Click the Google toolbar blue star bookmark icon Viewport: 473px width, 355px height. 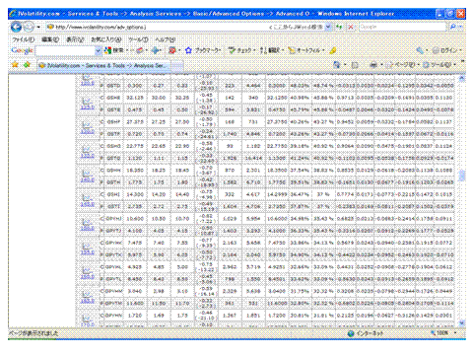click(188, 50)
